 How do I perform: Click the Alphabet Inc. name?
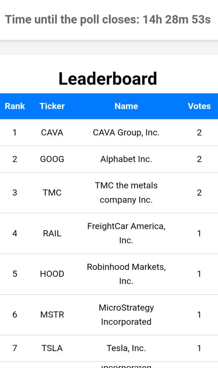click(126, 159)
